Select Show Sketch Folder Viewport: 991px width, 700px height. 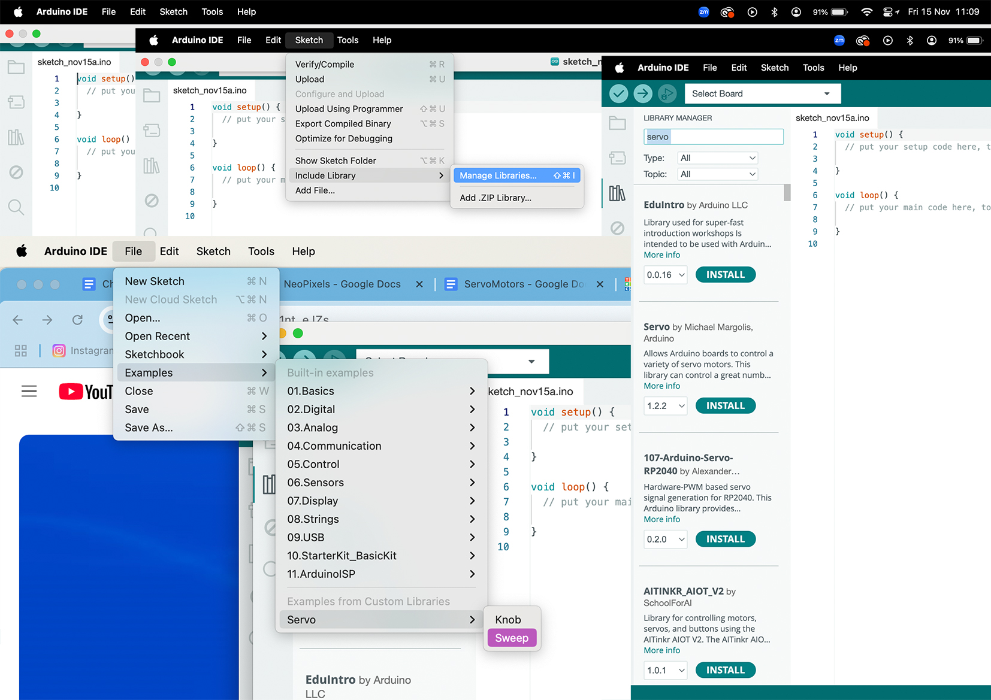[370, 160]
